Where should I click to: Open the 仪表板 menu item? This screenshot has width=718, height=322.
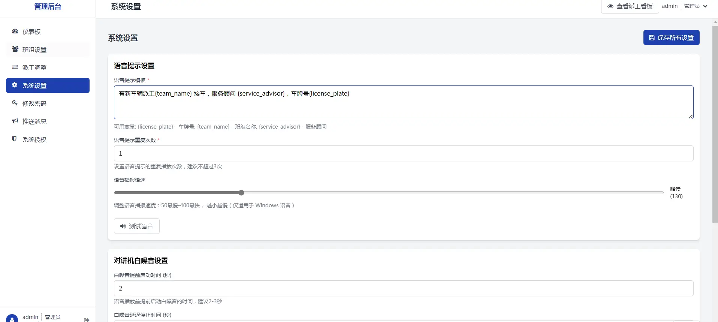(31, 32)
